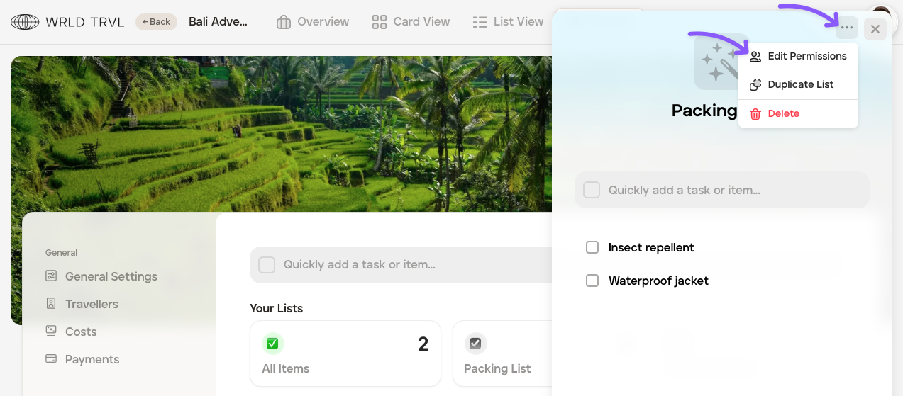Open General Settings in the sidebar

click(111, 276)
